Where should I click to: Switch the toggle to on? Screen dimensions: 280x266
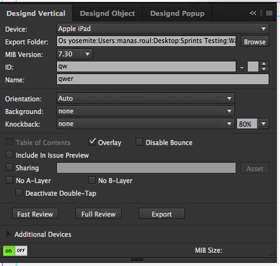[9, 251]
